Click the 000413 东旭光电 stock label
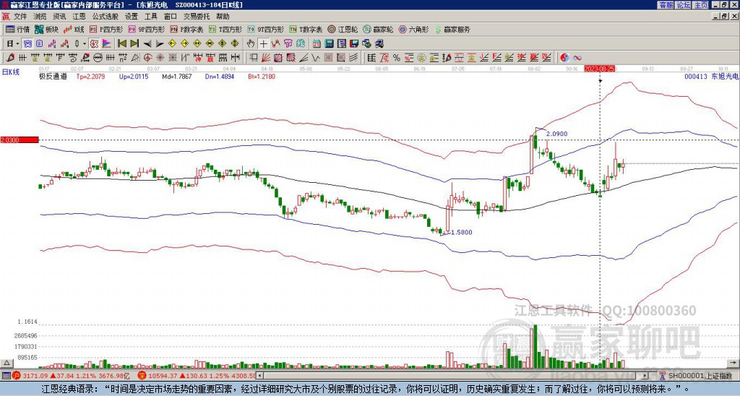Viewport: 740px width, 396px height. coord(711,76)
